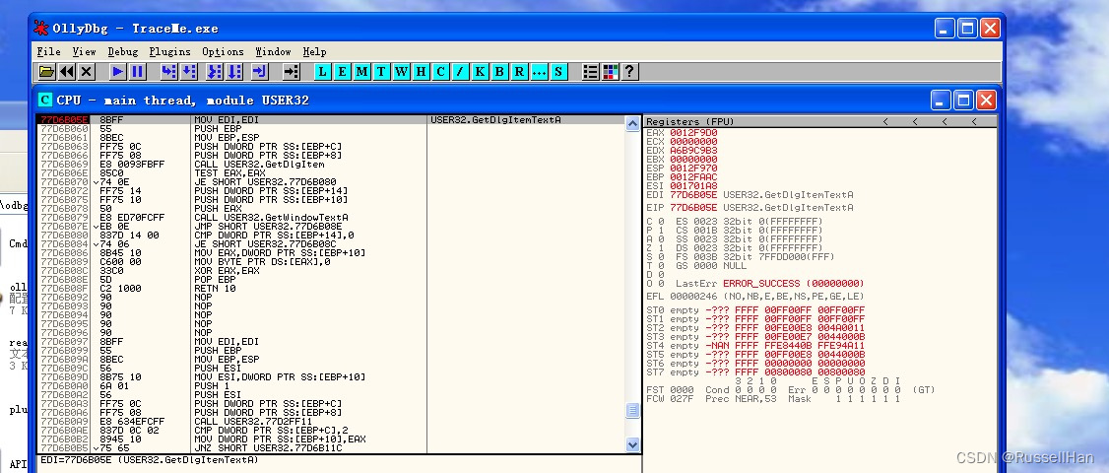Click the Step over toolbar icon
Screen dimensions: 1109x473
[189, 72]
